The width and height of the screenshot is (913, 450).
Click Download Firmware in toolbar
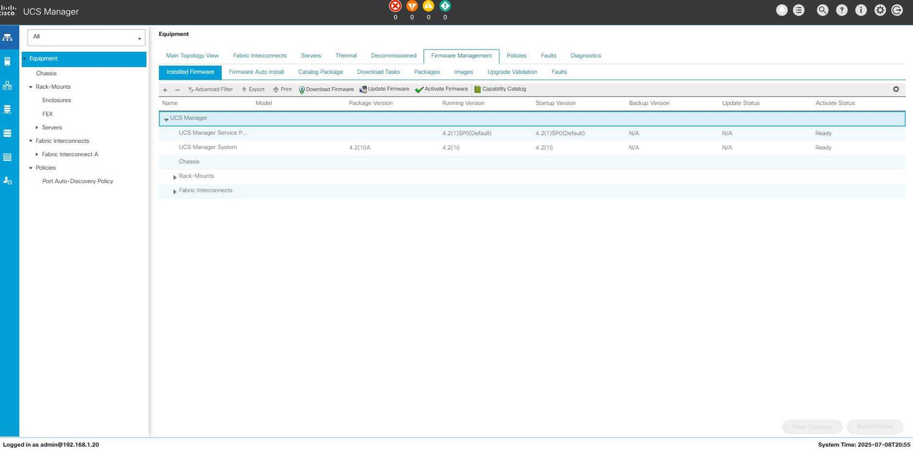click(326, 89)
